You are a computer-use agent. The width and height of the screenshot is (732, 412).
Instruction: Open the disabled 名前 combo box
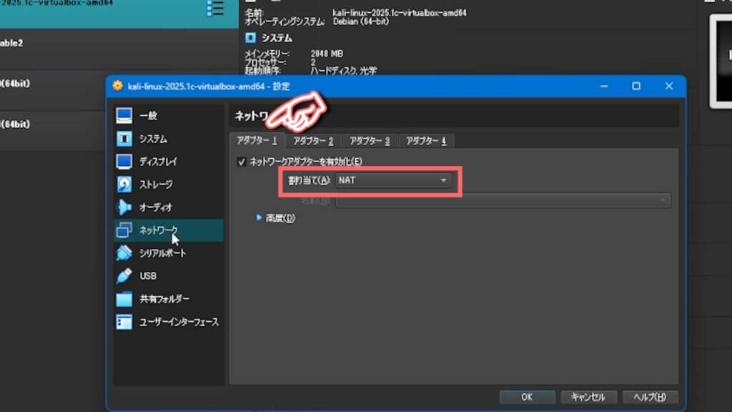coord(503,200)
